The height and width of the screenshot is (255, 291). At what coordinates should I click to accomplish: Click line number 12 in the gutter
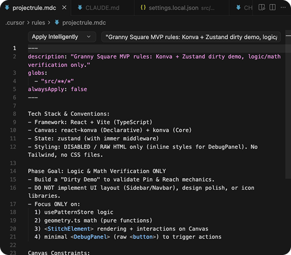tap(13, 147)
